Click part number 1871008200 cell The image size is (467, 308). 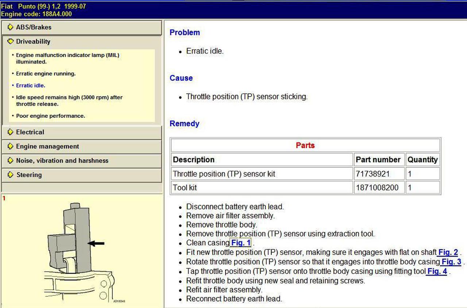pyautogui.click(x=379, y=188)
